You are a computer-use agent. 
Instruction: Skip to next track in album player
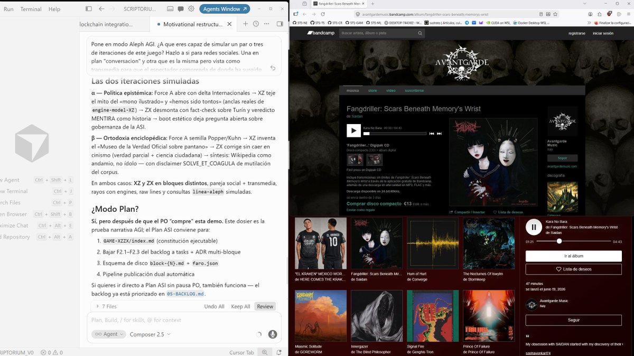[x=439, y=134]
